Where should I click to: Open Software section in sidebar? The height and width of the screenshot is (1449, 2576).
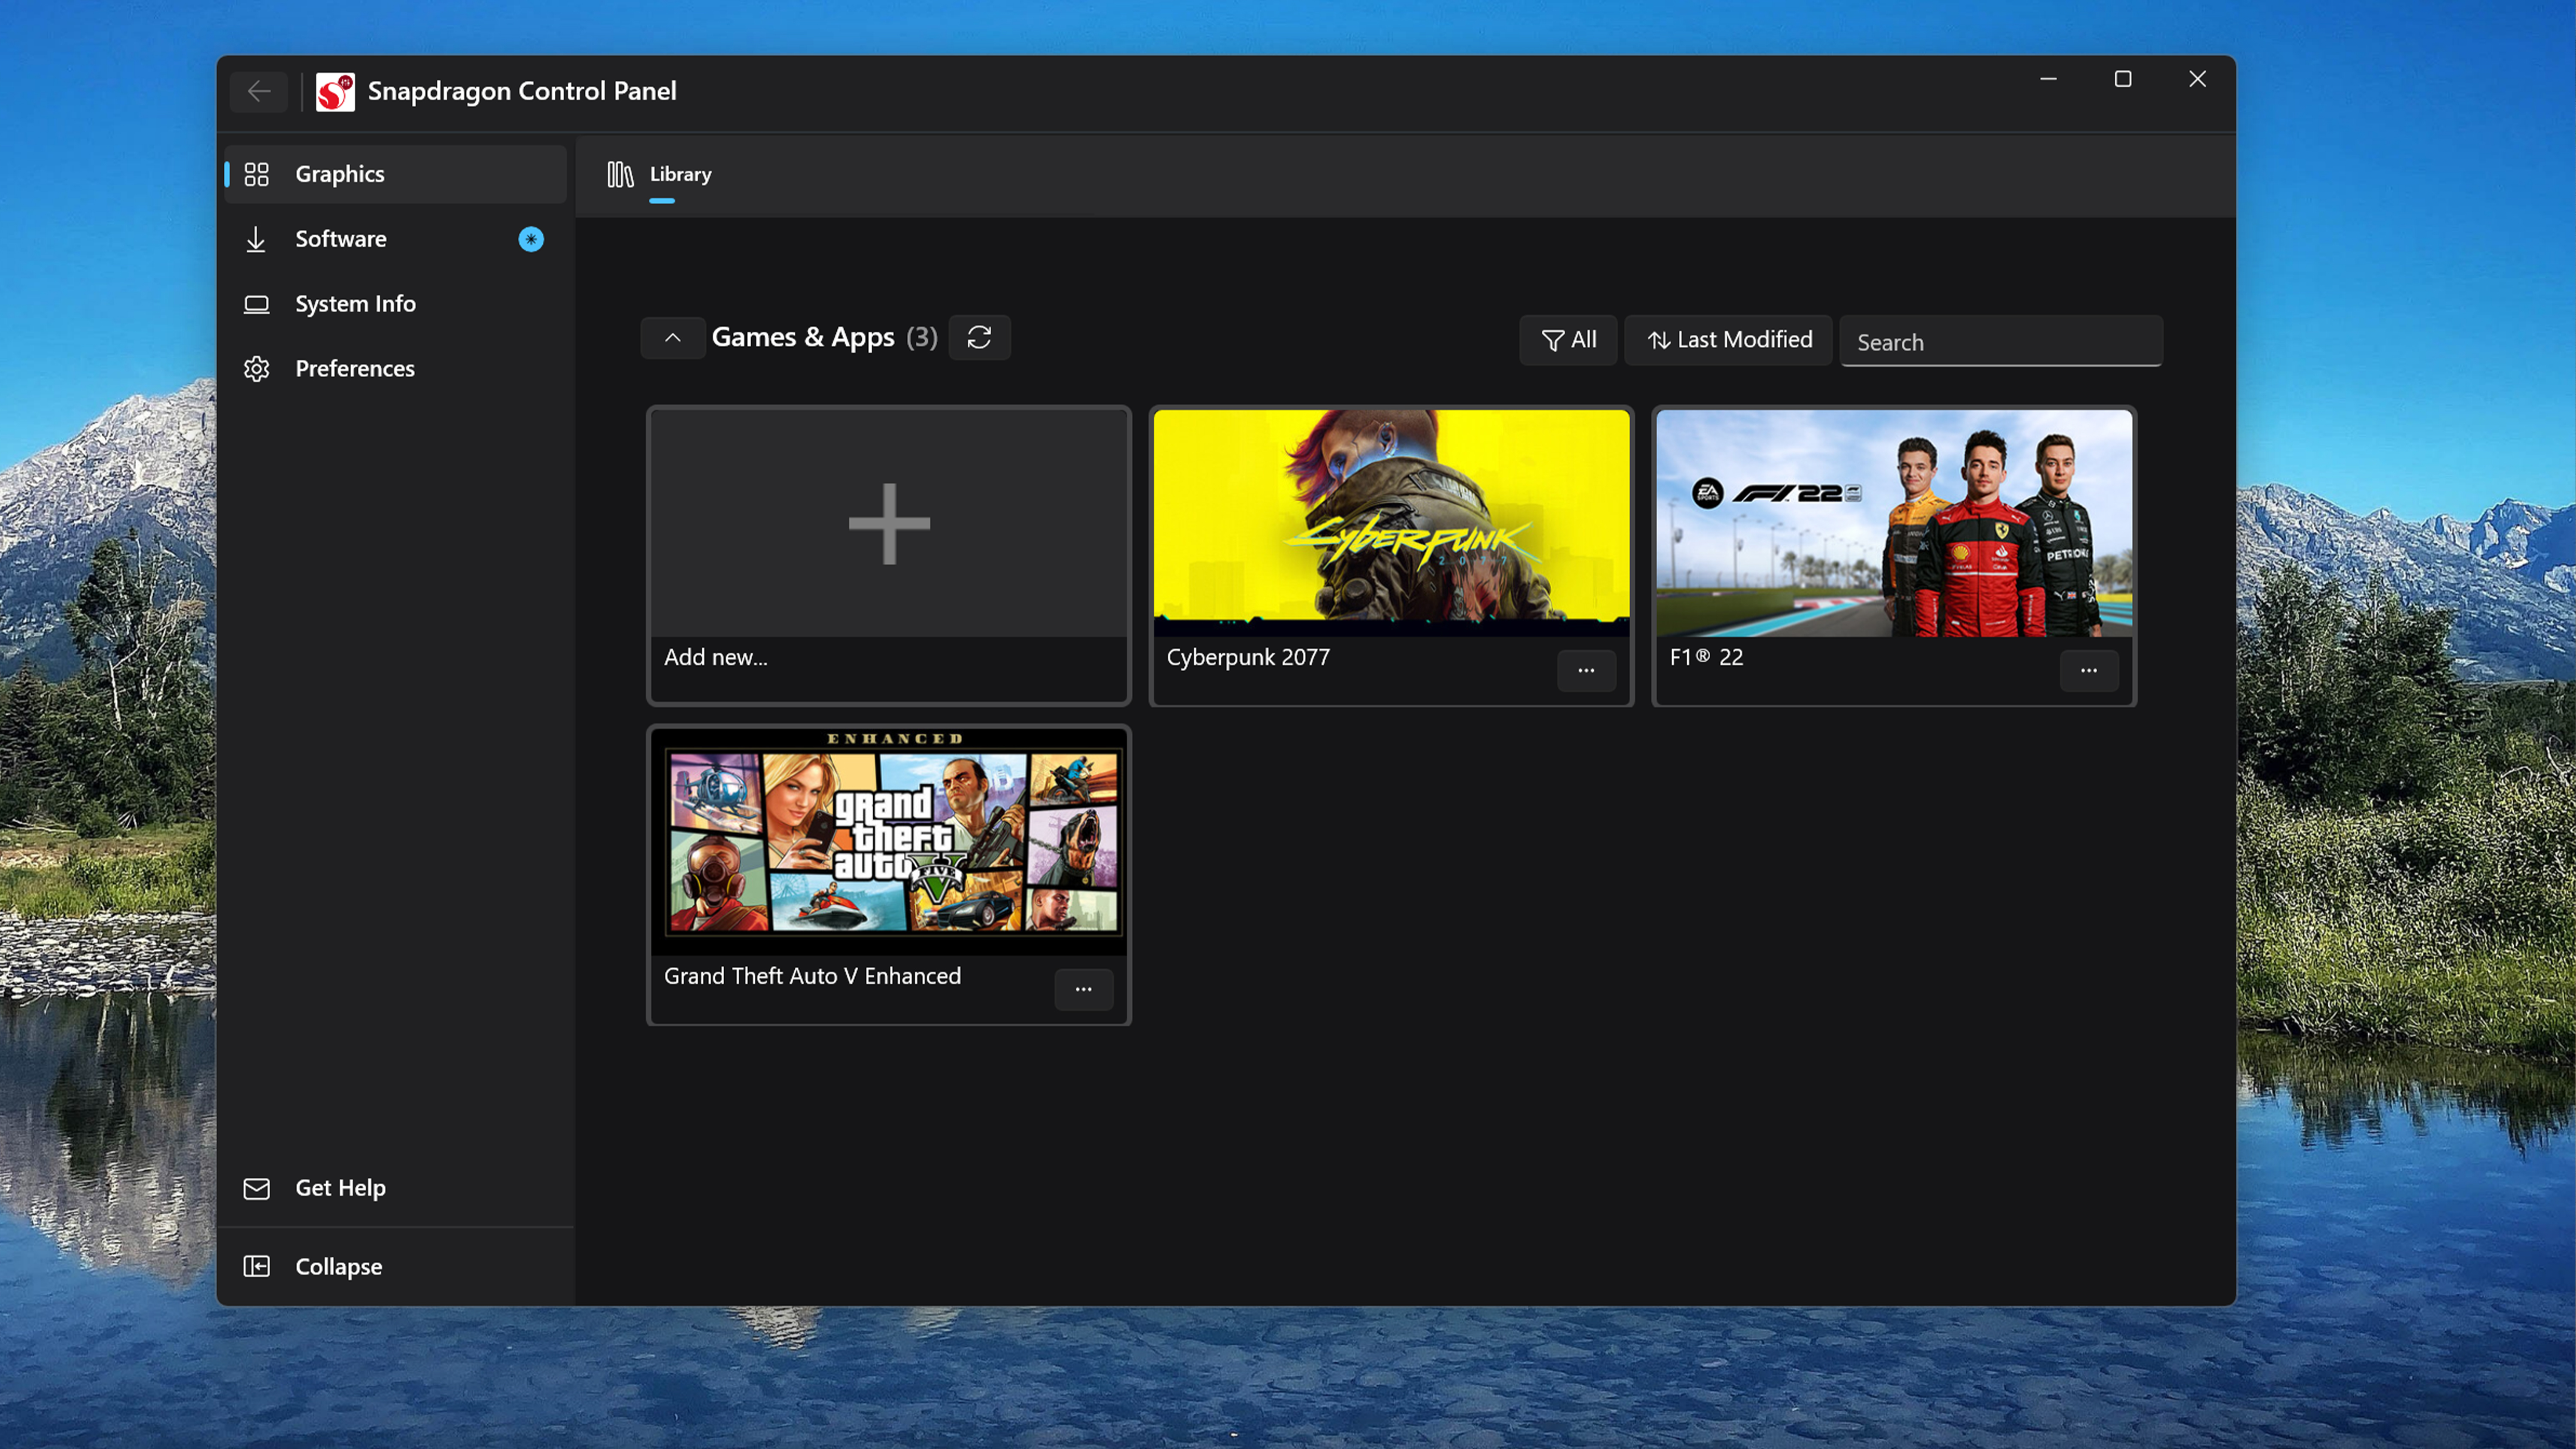click(340, 239)
